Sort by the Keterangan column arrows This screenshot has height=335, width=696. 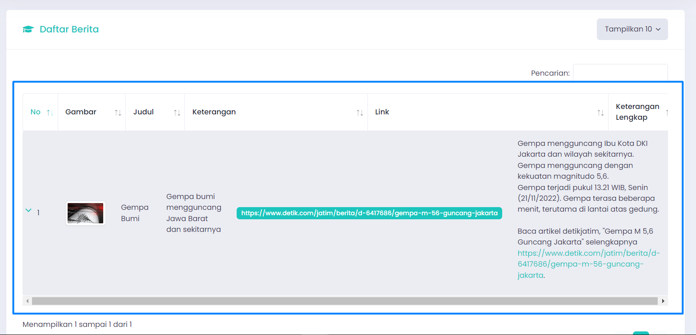[360, 113]
